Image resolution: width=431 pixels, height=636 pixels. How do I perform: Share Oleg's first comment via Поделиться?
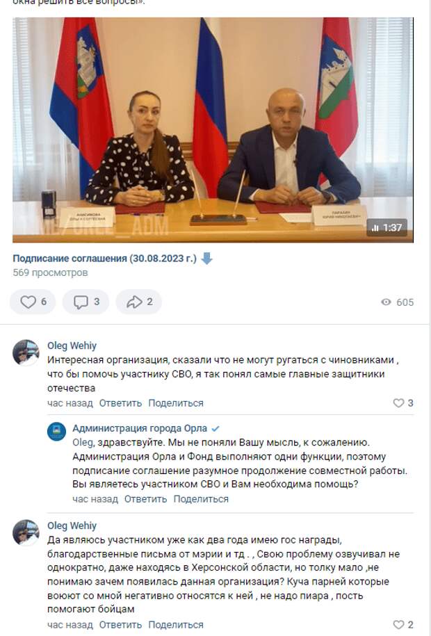(176, 403)
